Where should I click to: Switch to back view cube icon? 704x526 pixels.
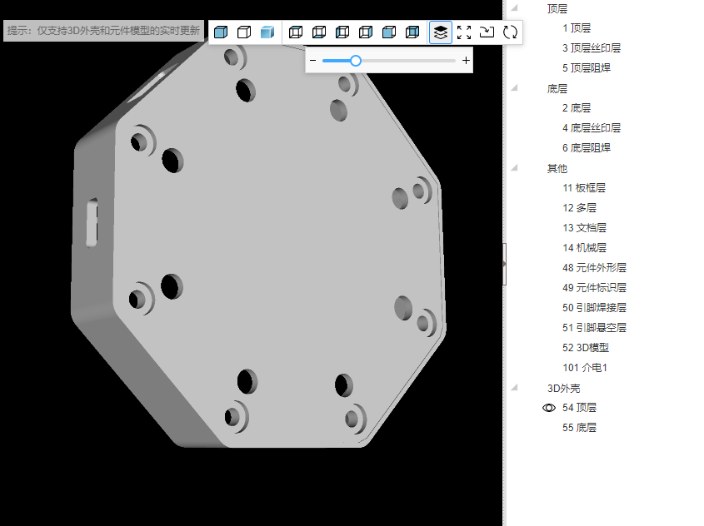pos(412,32)
